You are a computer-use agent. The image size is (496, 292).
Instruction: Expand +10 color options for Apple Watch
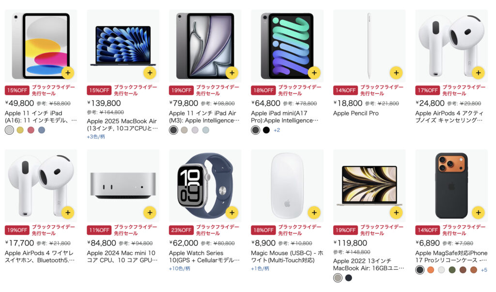pos(179,269)
